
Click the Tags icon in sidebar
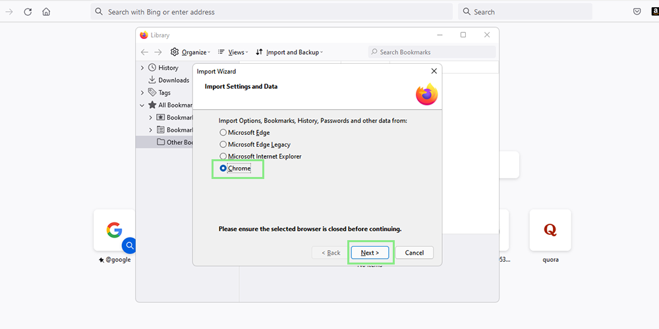[152, 92]
